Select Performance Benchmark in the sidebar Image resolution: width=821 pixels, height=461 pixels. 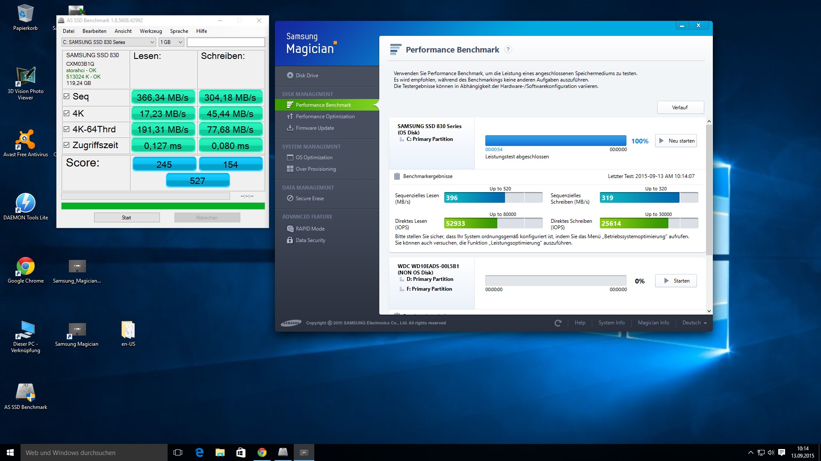[327, 105]
